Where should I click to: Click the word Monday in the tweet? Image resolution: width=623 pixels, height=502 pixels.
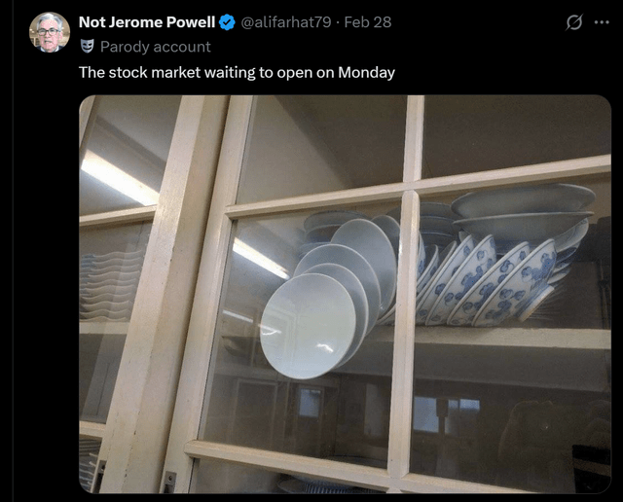pyautogui.click(x=366, y=73)
